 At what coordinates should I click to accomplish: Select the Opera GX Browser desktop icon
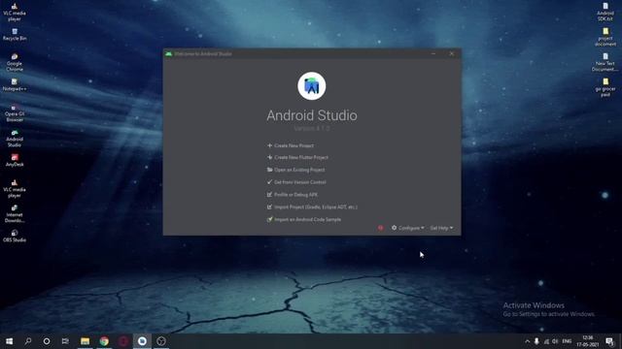(15, 113)
